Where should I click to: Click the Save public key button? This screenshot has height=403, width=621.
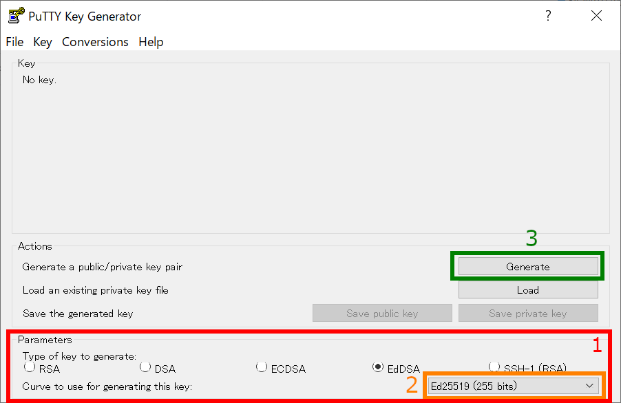[382, 313]
